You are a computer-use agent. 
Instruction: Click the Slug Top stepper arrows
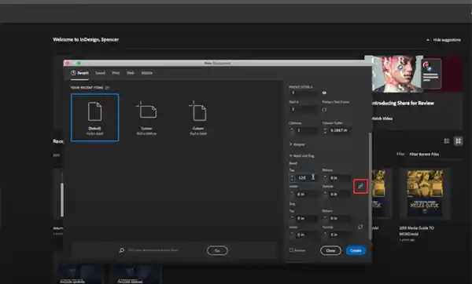291,218
